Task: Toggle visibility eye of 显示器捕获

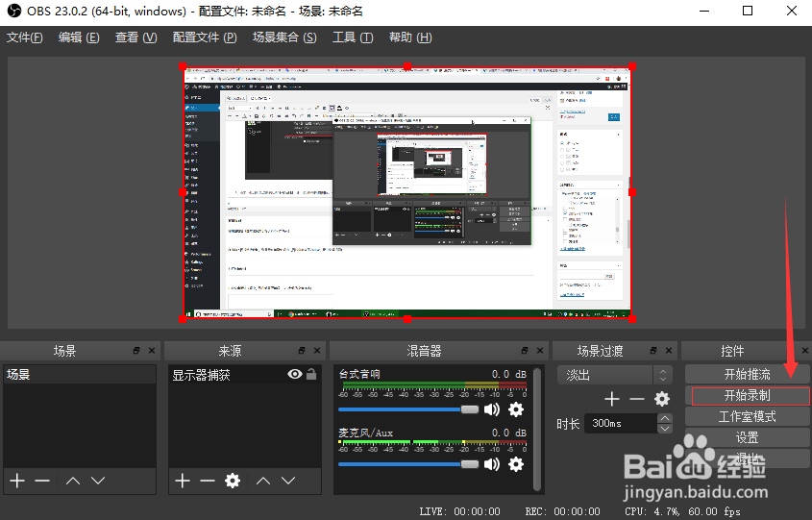Action: [x=295, y=374]
